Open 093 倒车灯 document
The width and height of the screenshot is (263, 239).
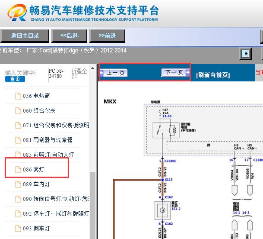[36, 229]
